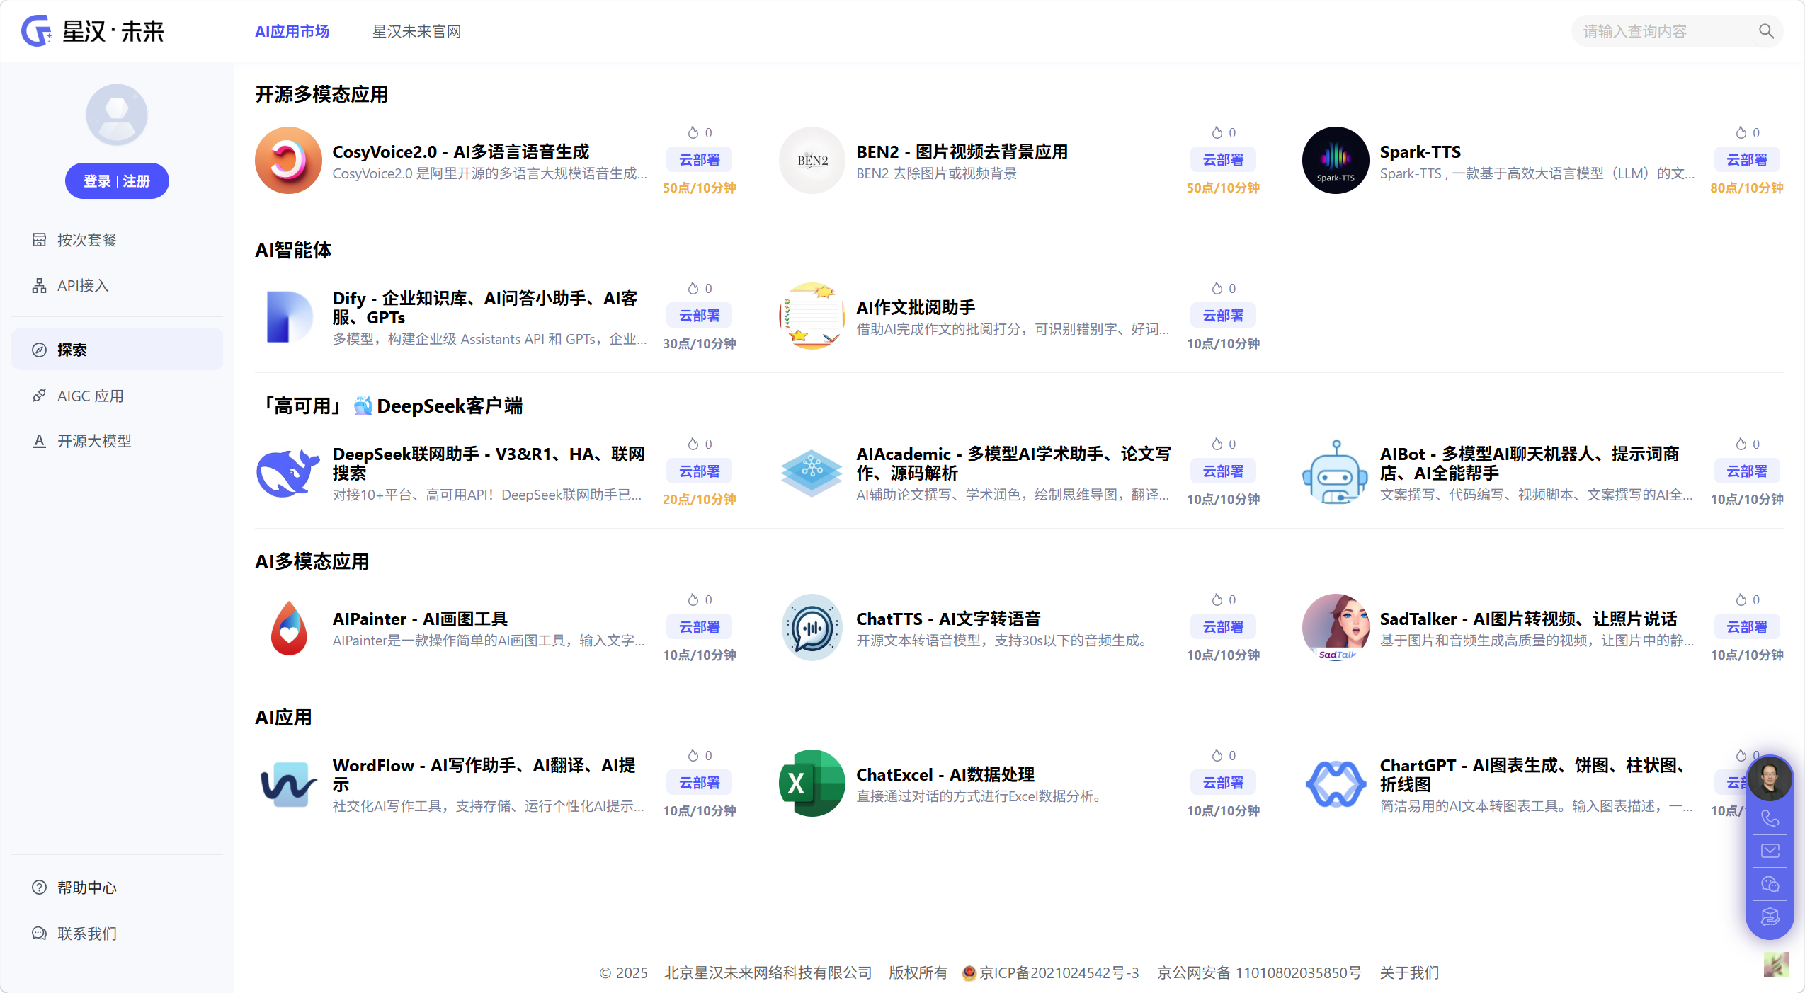
Task: Open the ChartGPT app title
Action: point(1534,774)
